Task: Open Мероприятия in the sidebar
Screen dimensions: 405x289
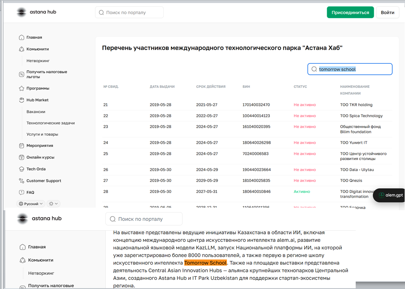Action: point(40,145)
